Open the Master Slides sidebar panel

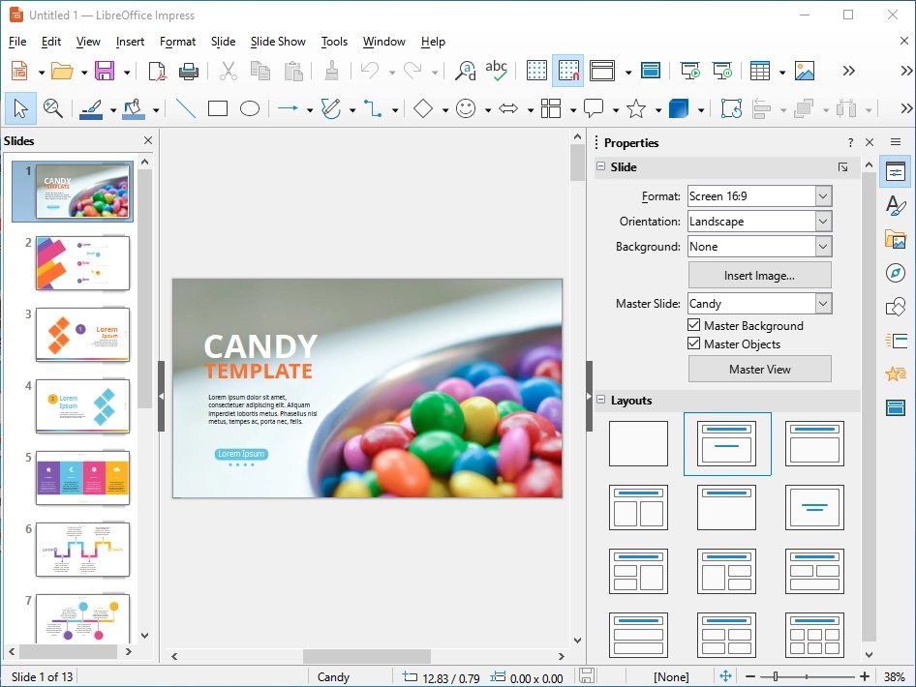(x=895, y=407)
